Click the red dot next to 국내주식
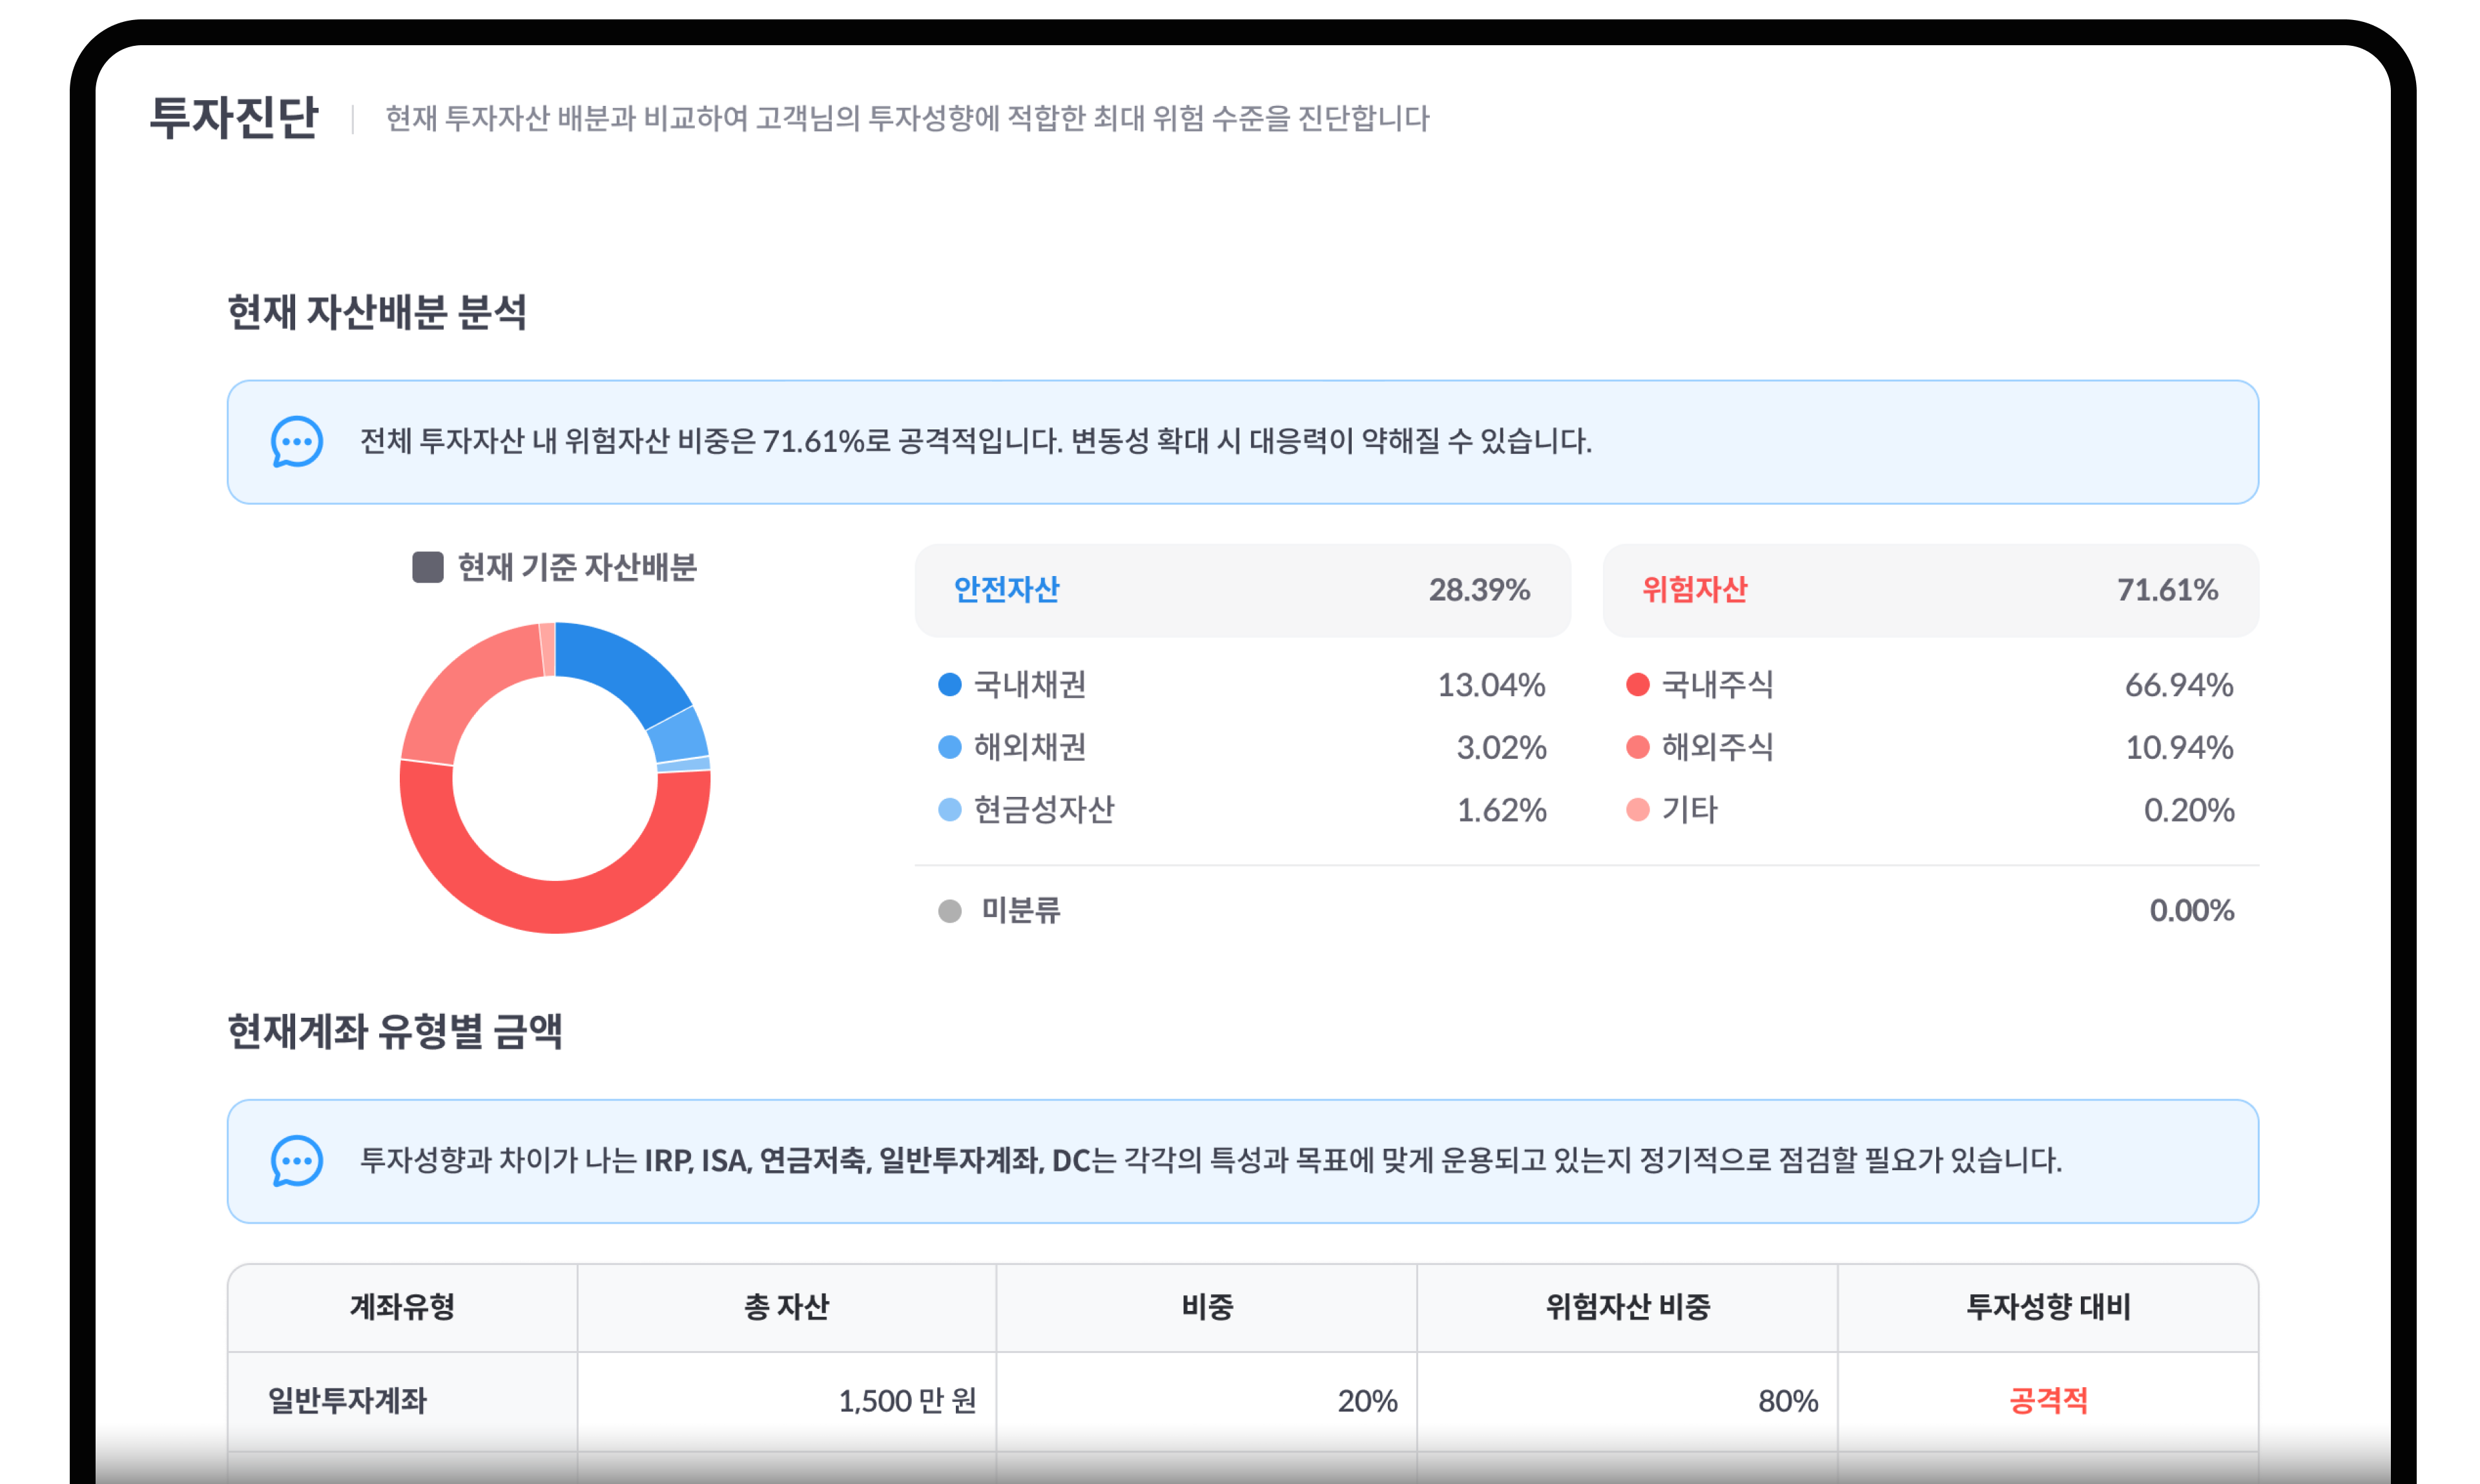2480x1484 pixels. point(1638,685)
